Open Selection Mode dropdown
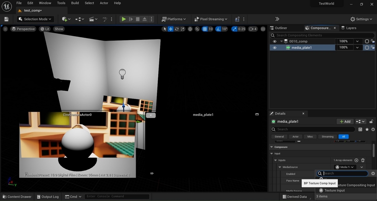Image resolution: width=377 pixels, height=201 pixels. (36, 19)
